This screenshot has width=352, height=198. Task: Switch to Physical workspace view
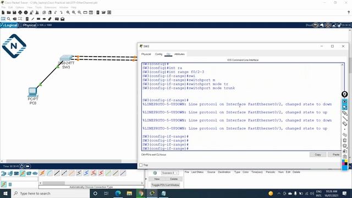pos(28,25)
